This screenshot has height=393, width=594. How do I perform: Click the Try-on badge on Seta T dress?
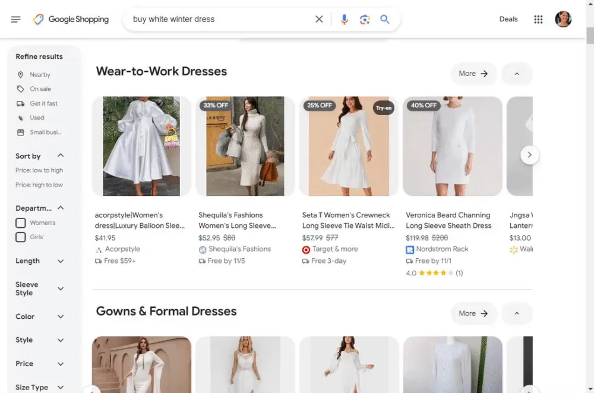[383, 108]
